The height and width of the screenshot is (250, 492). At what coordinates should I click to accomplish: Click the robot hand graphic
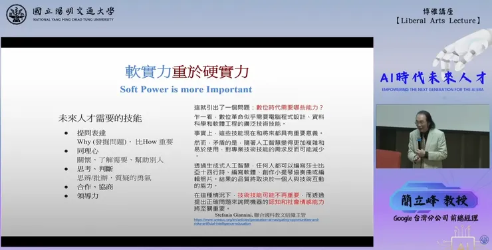click(463, 50)
